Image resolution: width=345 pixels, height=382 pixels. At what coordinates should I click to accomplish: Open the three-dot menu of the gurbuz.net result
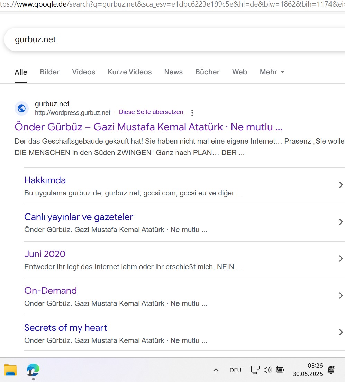click(x=192, y=113)
